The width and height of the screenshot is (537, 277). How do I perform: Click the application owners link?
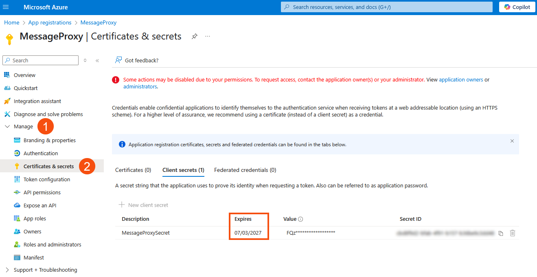pyautogui.click(x=461, y=80)
